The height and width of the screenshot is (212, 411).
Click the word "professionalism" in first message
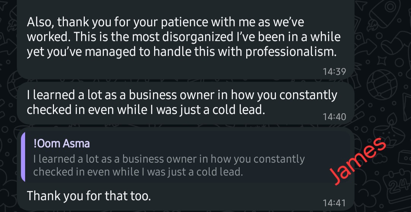[x=291, y=52]
